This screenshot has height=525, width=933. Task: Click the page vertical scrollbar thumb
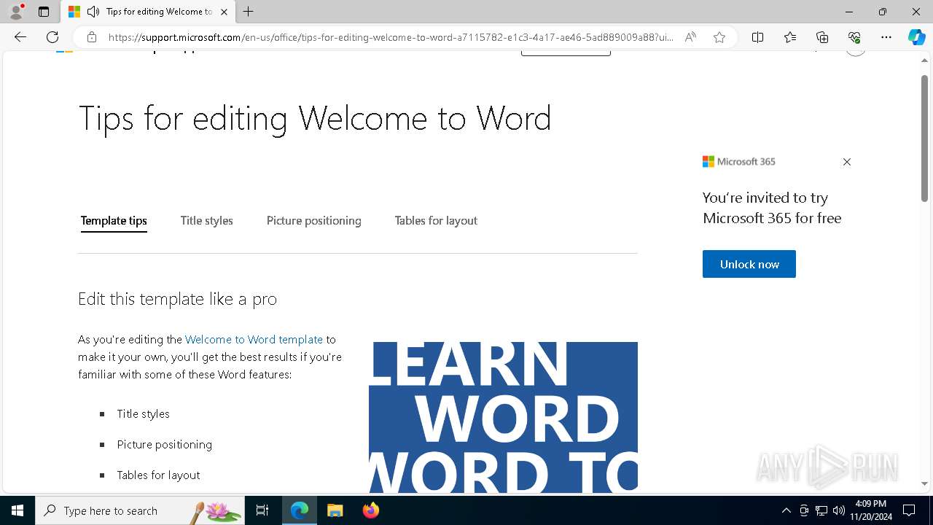924,139
